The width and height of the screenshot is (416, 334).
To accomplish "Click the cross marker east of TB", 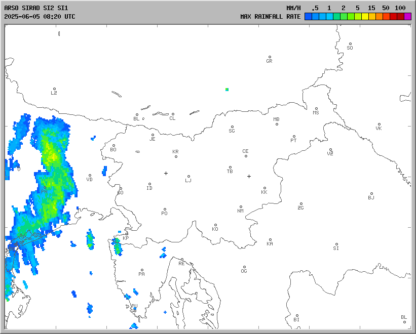I will [249, 176].
